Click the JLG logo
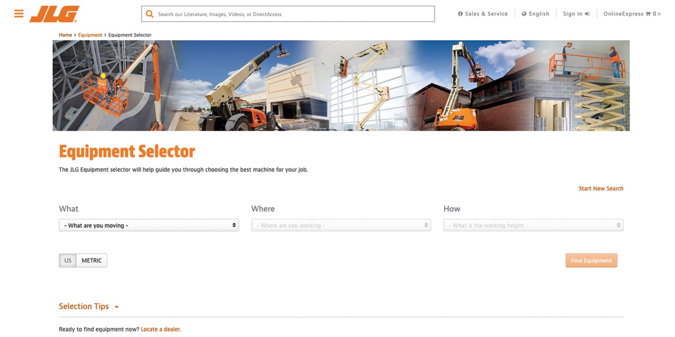The width and height of the screenshot is (675, 337). pos(54,14)
